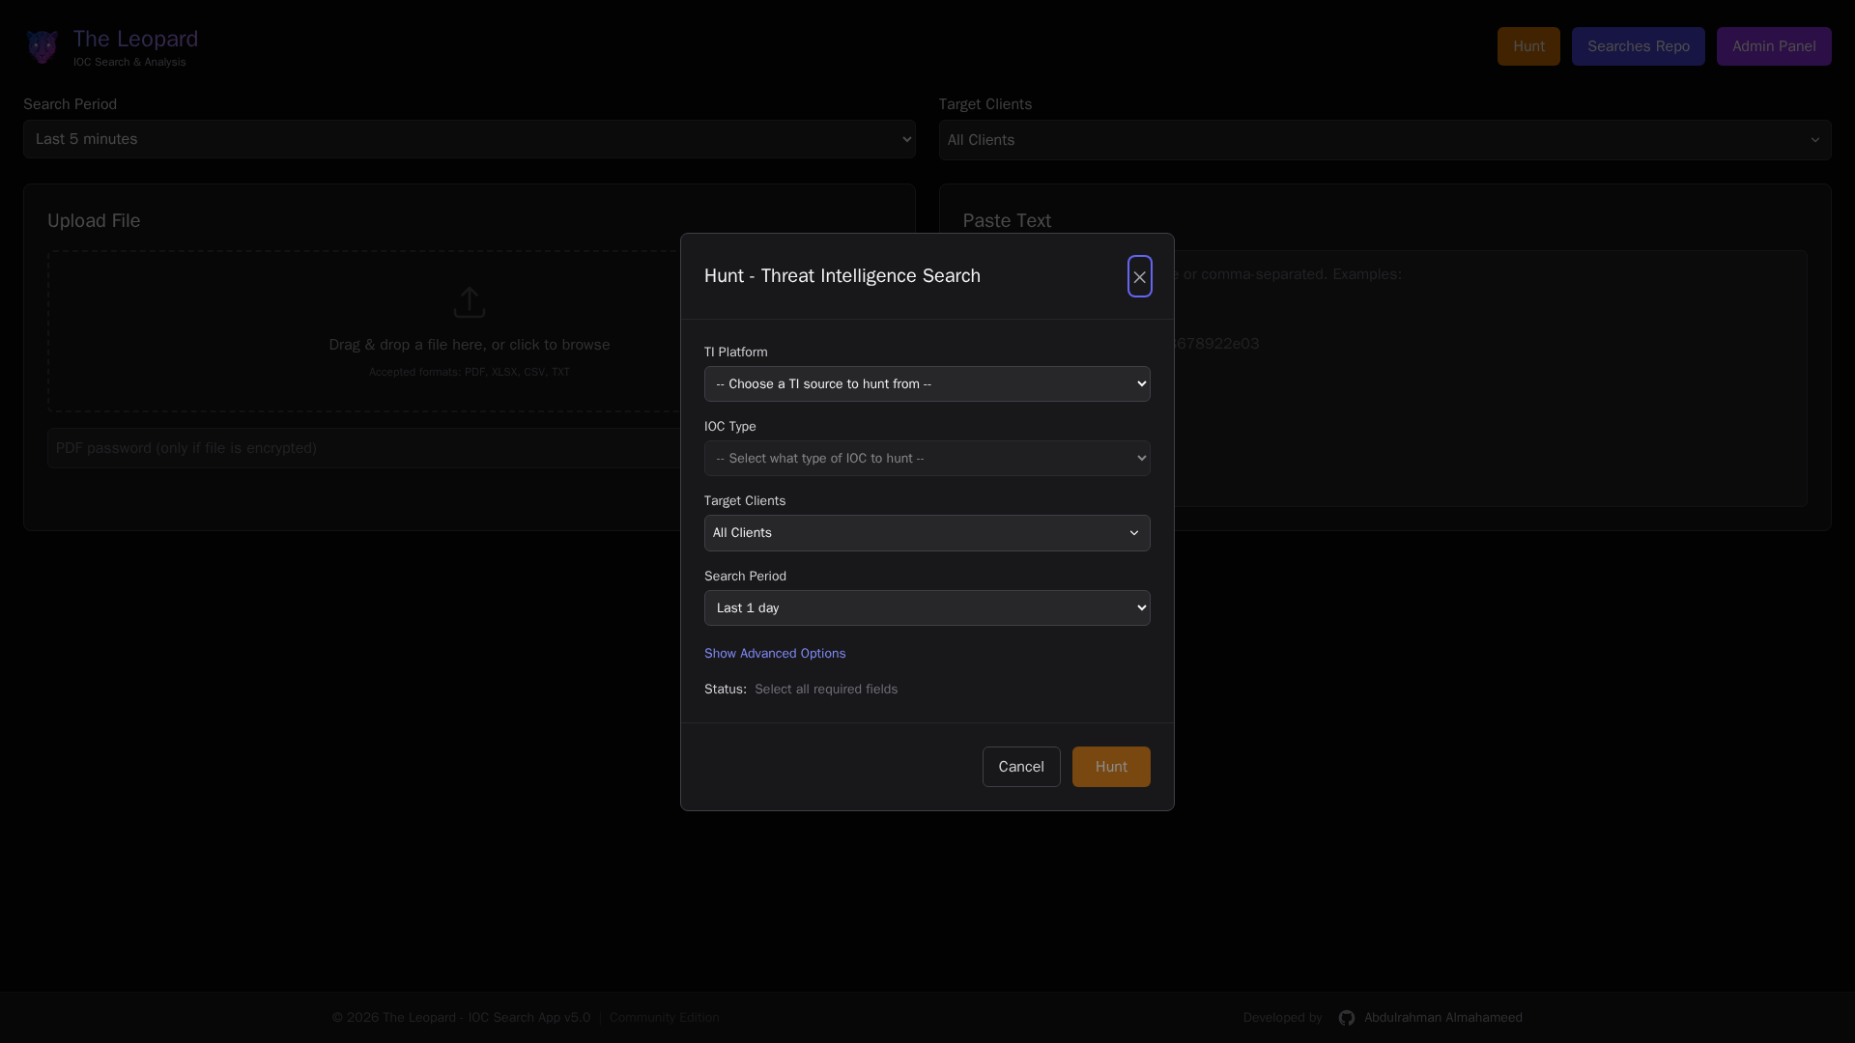Expand the top-right All Clients dropdown
Viewport: 1855px width, 1043px height.
point(1384,139)
